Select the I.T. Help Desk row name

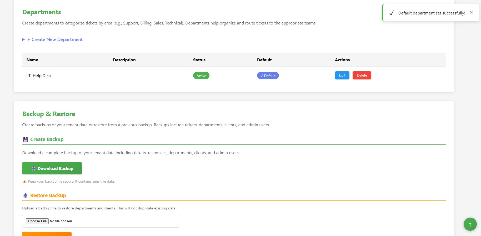coord(39,76)
